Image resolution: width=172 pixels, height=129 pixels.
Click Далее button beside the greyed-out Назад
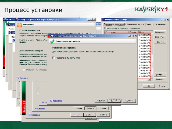coord(89,115)
